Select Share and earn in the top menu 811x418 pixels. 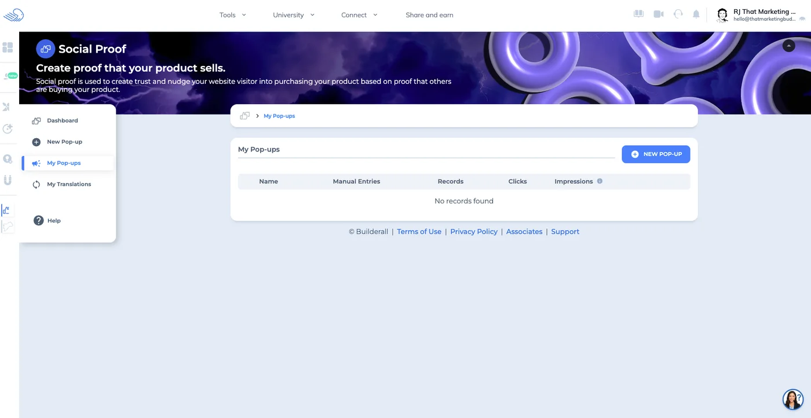pyautogui.click(x=429, y=14)
